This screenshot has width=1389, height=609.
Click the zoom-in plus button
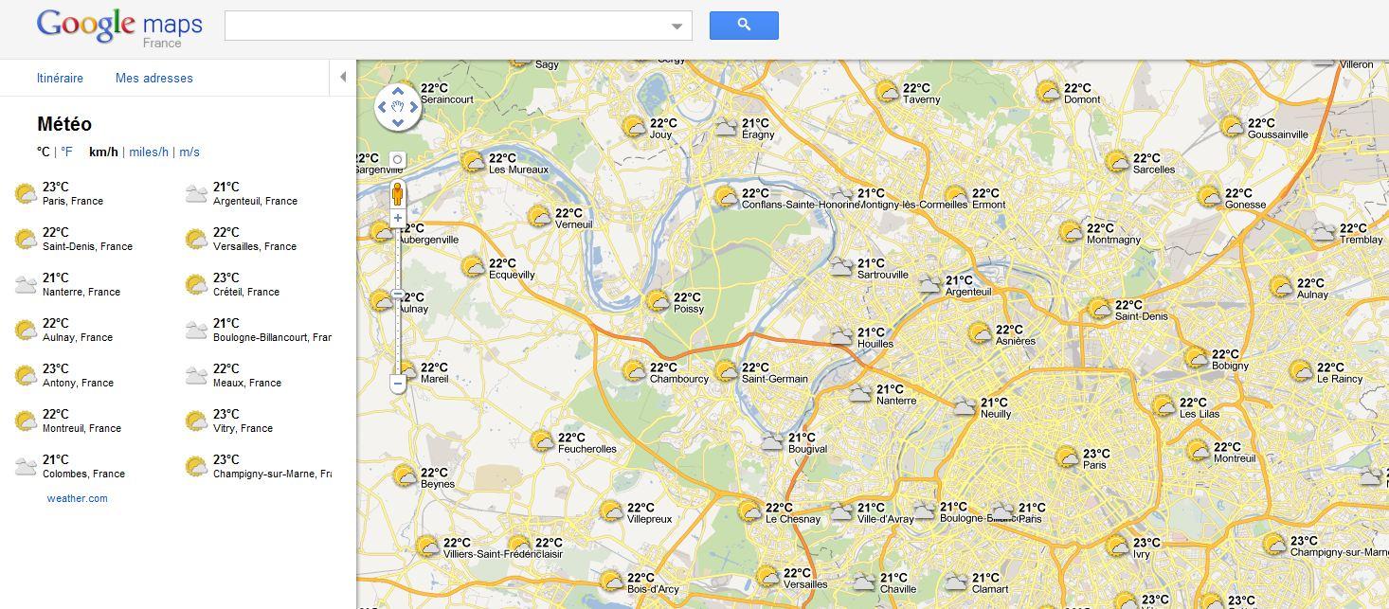[x=397, y=218]
